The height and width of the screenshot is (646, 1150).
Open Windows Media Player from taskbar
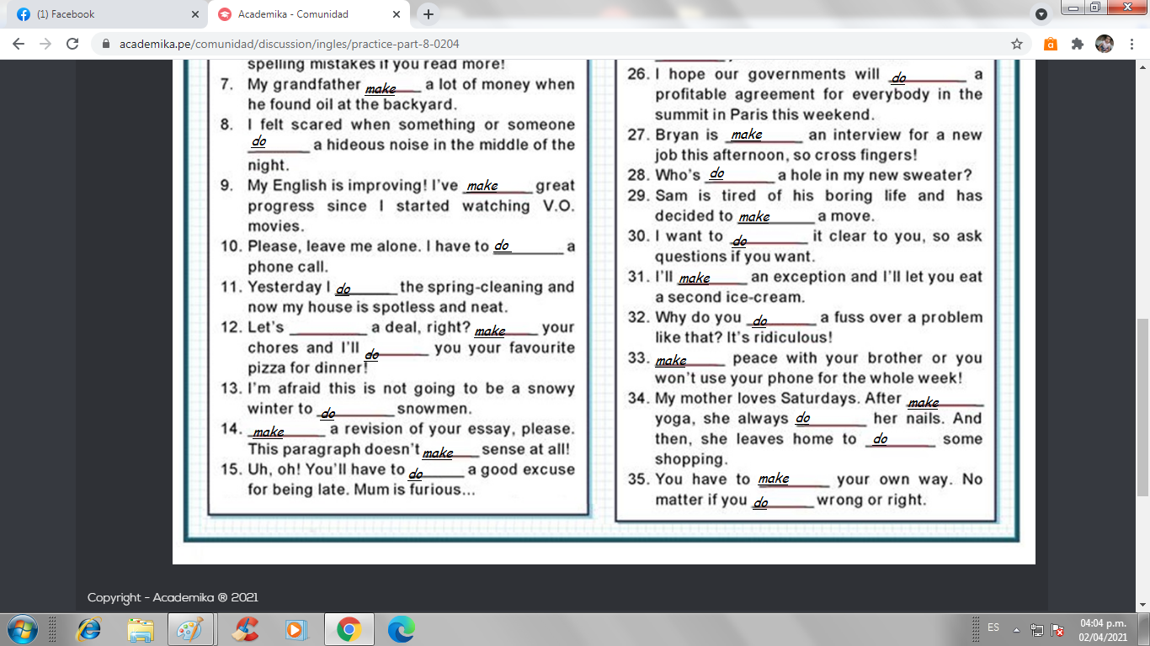296,629
